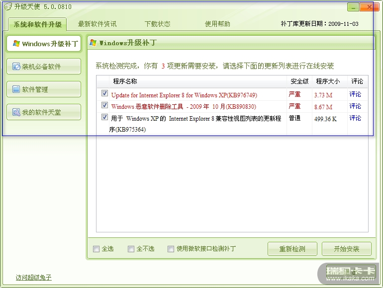Select the Windows 恶意软件删除工具 row text
The width and height of the screenshot is (383, 288).
coord(184,107)
